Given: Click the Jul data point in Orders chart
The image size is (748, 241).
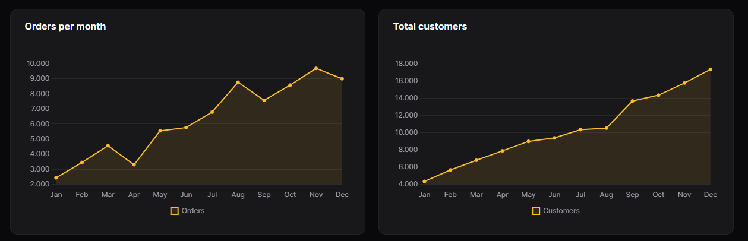Looking at the screenshot, I should point(212,112).
